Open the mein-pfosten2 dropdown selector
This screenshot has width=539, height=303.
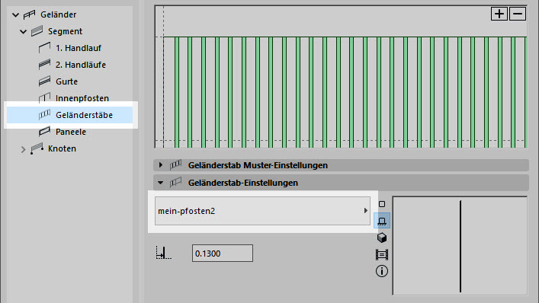[x=262, y=211]
